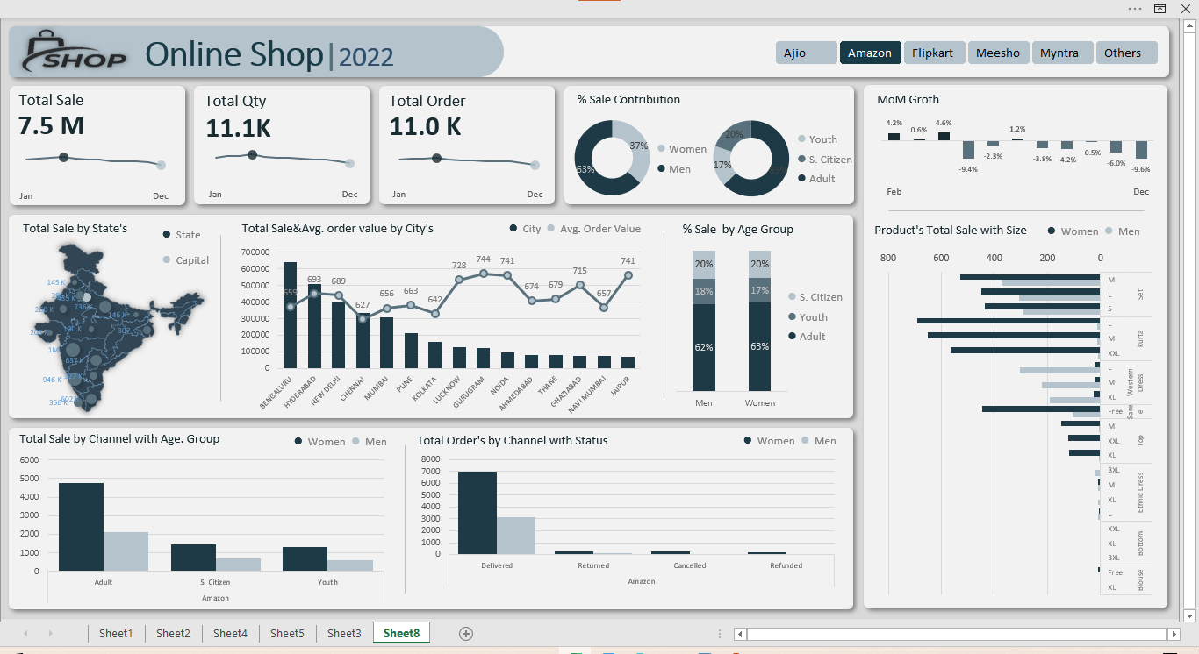
Task: Toggle the Meesho channel slicer
Action: coord(998,53)
